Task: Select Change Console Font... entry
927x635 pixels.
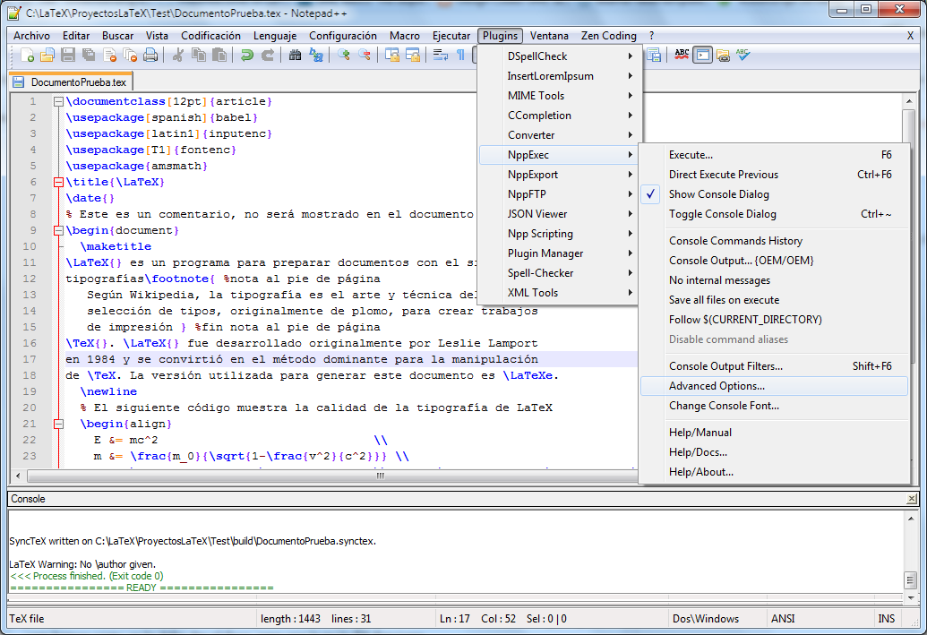Action: [774, 406]
